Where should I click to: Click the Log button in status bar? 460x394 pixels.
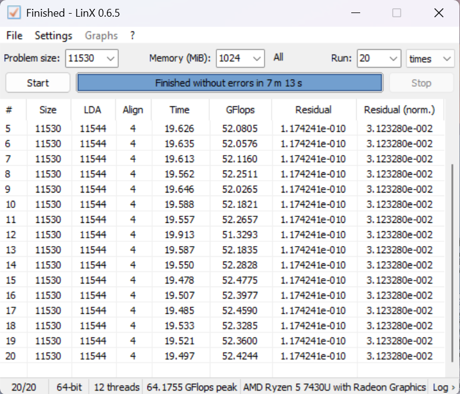coord(443,387)
